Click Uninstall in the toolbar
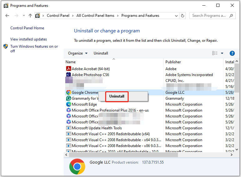Screen dimensions: 241x177 click(101, 53)
